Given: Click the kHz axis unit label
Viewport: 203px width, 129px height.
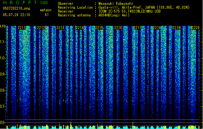Looking at the screenshot, I should click(3, 26).
